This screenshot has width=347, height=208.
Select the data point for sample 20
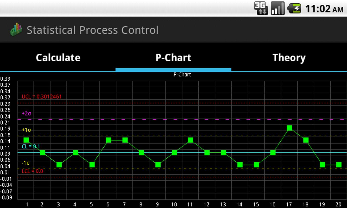point(339,165)
